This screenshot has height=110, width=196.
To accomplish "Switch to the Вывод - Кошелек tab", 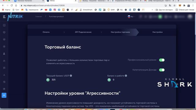I will 94,1.
